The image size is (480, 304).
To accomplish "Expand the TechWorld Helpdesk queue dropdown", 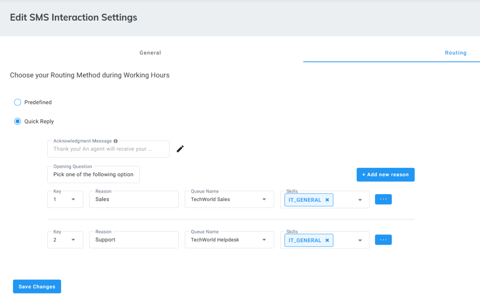I will [264, 240].
